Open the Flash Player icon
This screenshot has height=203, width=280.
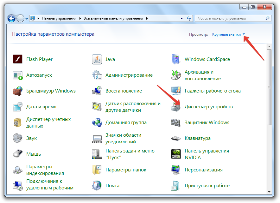(17, 59)
